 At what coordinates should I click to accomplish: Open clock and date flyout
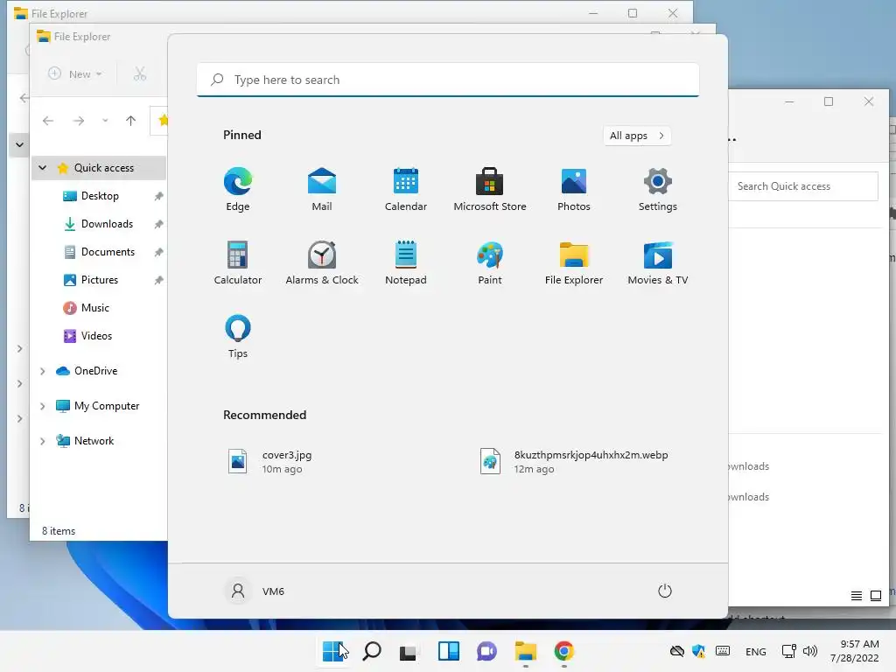pyautogui.click(x=855, y=651)
